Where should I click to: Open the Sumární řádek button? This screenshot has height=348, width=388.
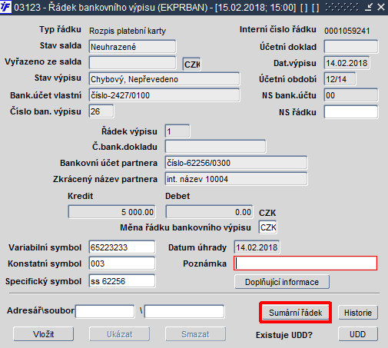295,313
